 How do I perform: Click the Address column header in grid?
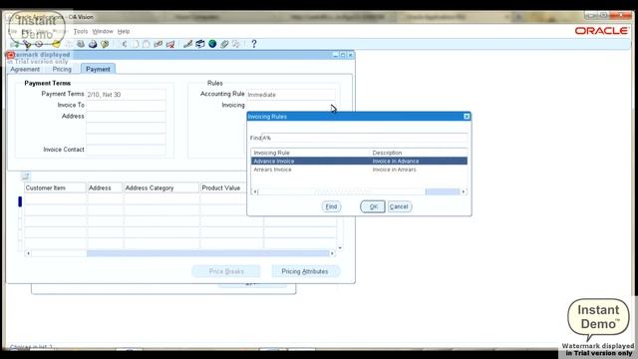coord(105,188)
